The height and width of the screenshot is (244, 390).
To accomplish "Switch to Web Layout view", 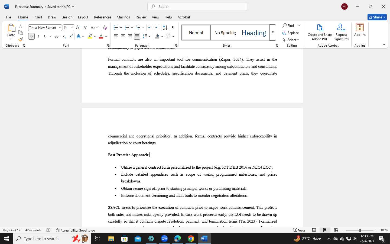I will point(336,230).
